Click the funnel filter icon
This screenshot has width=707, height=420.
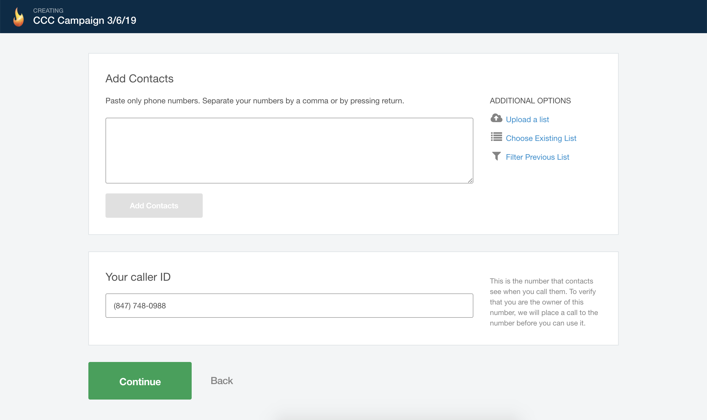[496, 156]
